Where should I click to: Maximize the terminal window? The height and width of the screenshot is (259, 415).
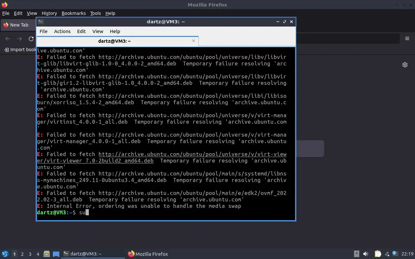[x=285, y=22]
